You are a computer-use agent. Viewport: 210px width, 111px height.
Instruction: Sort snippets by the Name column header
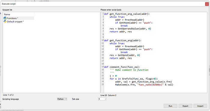(x=19, y=14)
